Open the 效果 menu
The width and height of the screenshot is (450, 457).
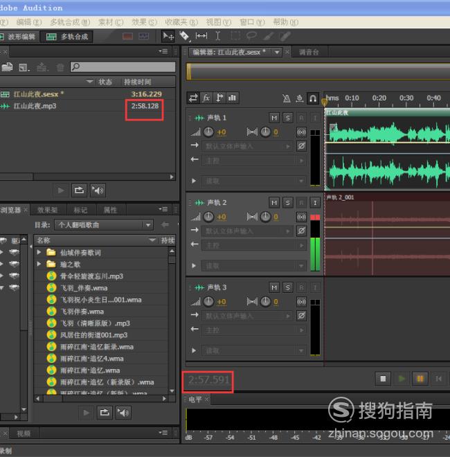144,22
